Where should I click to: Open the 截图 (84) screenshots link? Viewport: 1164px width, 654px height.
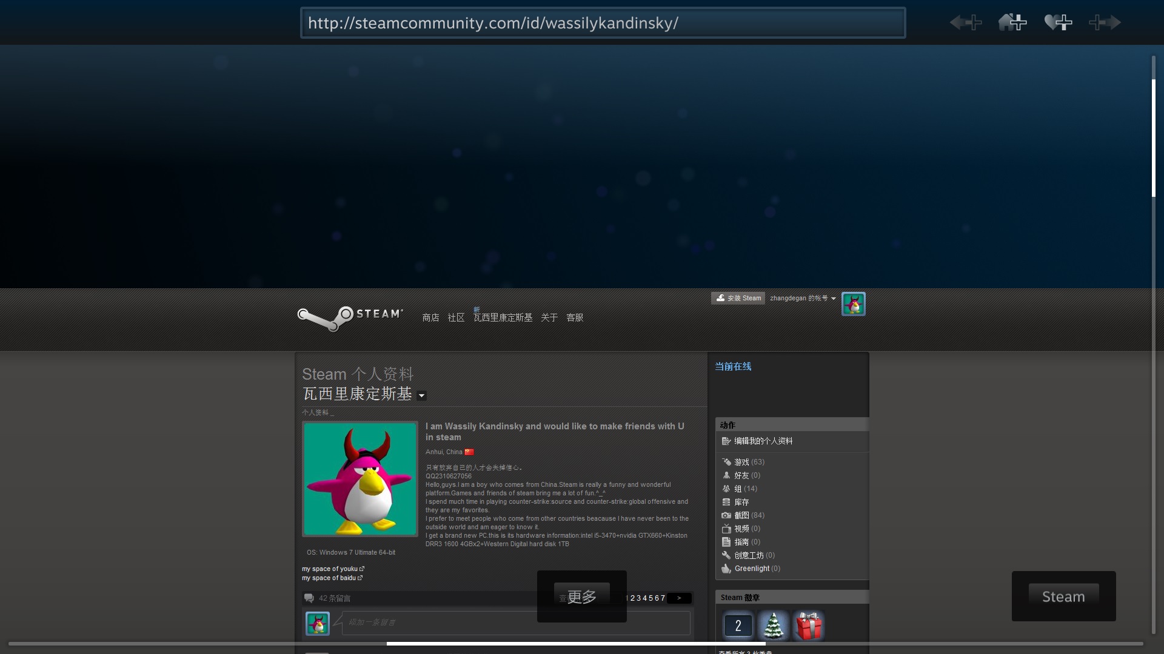point(749,515)
